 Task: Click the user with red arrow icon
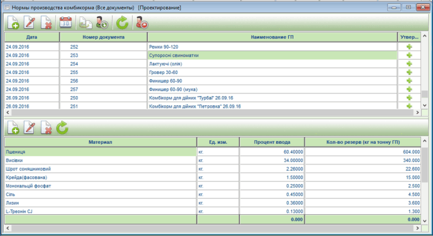coord(142,23)
